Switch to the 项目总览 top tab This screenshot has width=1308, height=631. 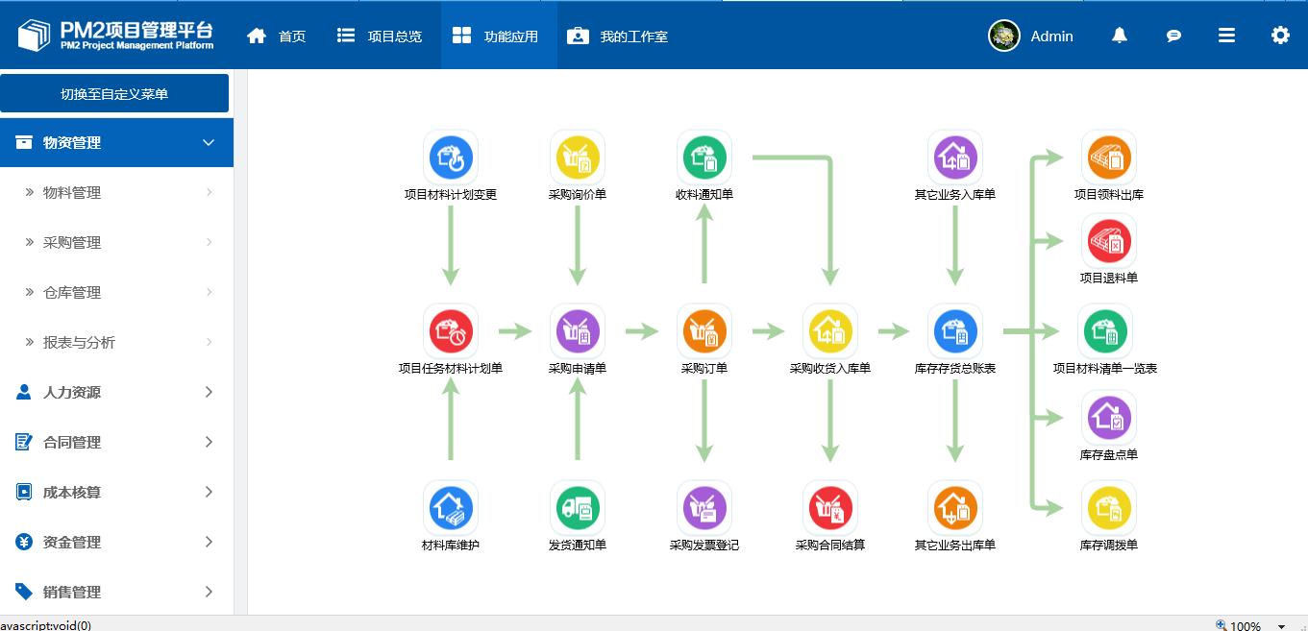click(380, 36)
